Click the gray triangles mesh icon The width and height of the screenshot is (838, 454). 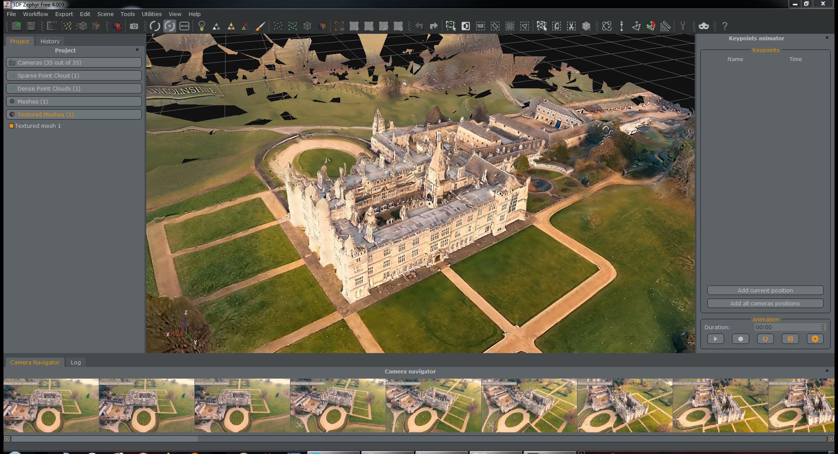pyautogui.click(x=216, y=26)
